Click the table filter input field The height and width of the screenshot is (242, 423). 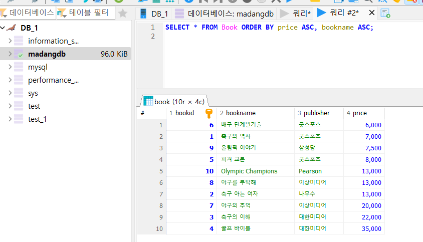coord(86,13)
